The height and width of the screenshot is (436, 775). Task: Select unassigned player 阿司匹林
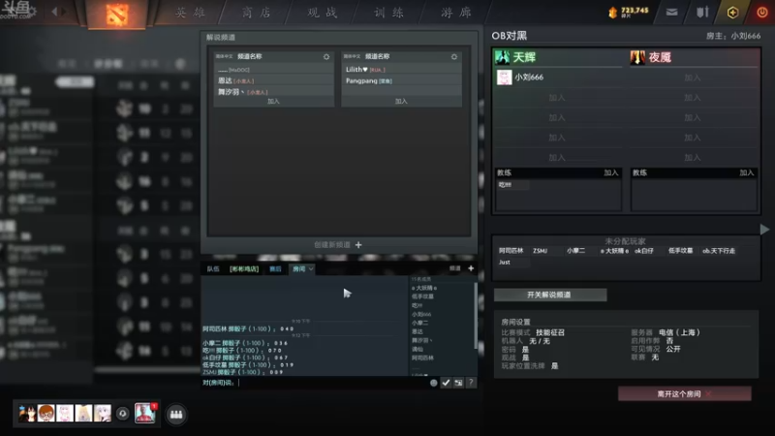pos(511,251)
